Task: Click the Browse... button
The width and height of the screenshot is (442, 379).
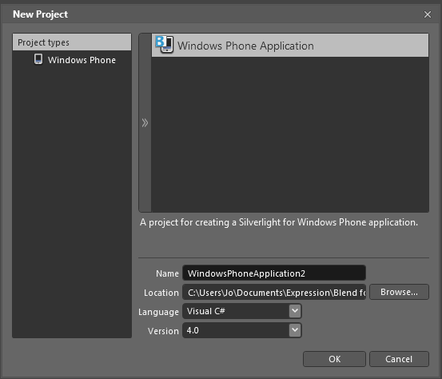Action: [399, 292]
